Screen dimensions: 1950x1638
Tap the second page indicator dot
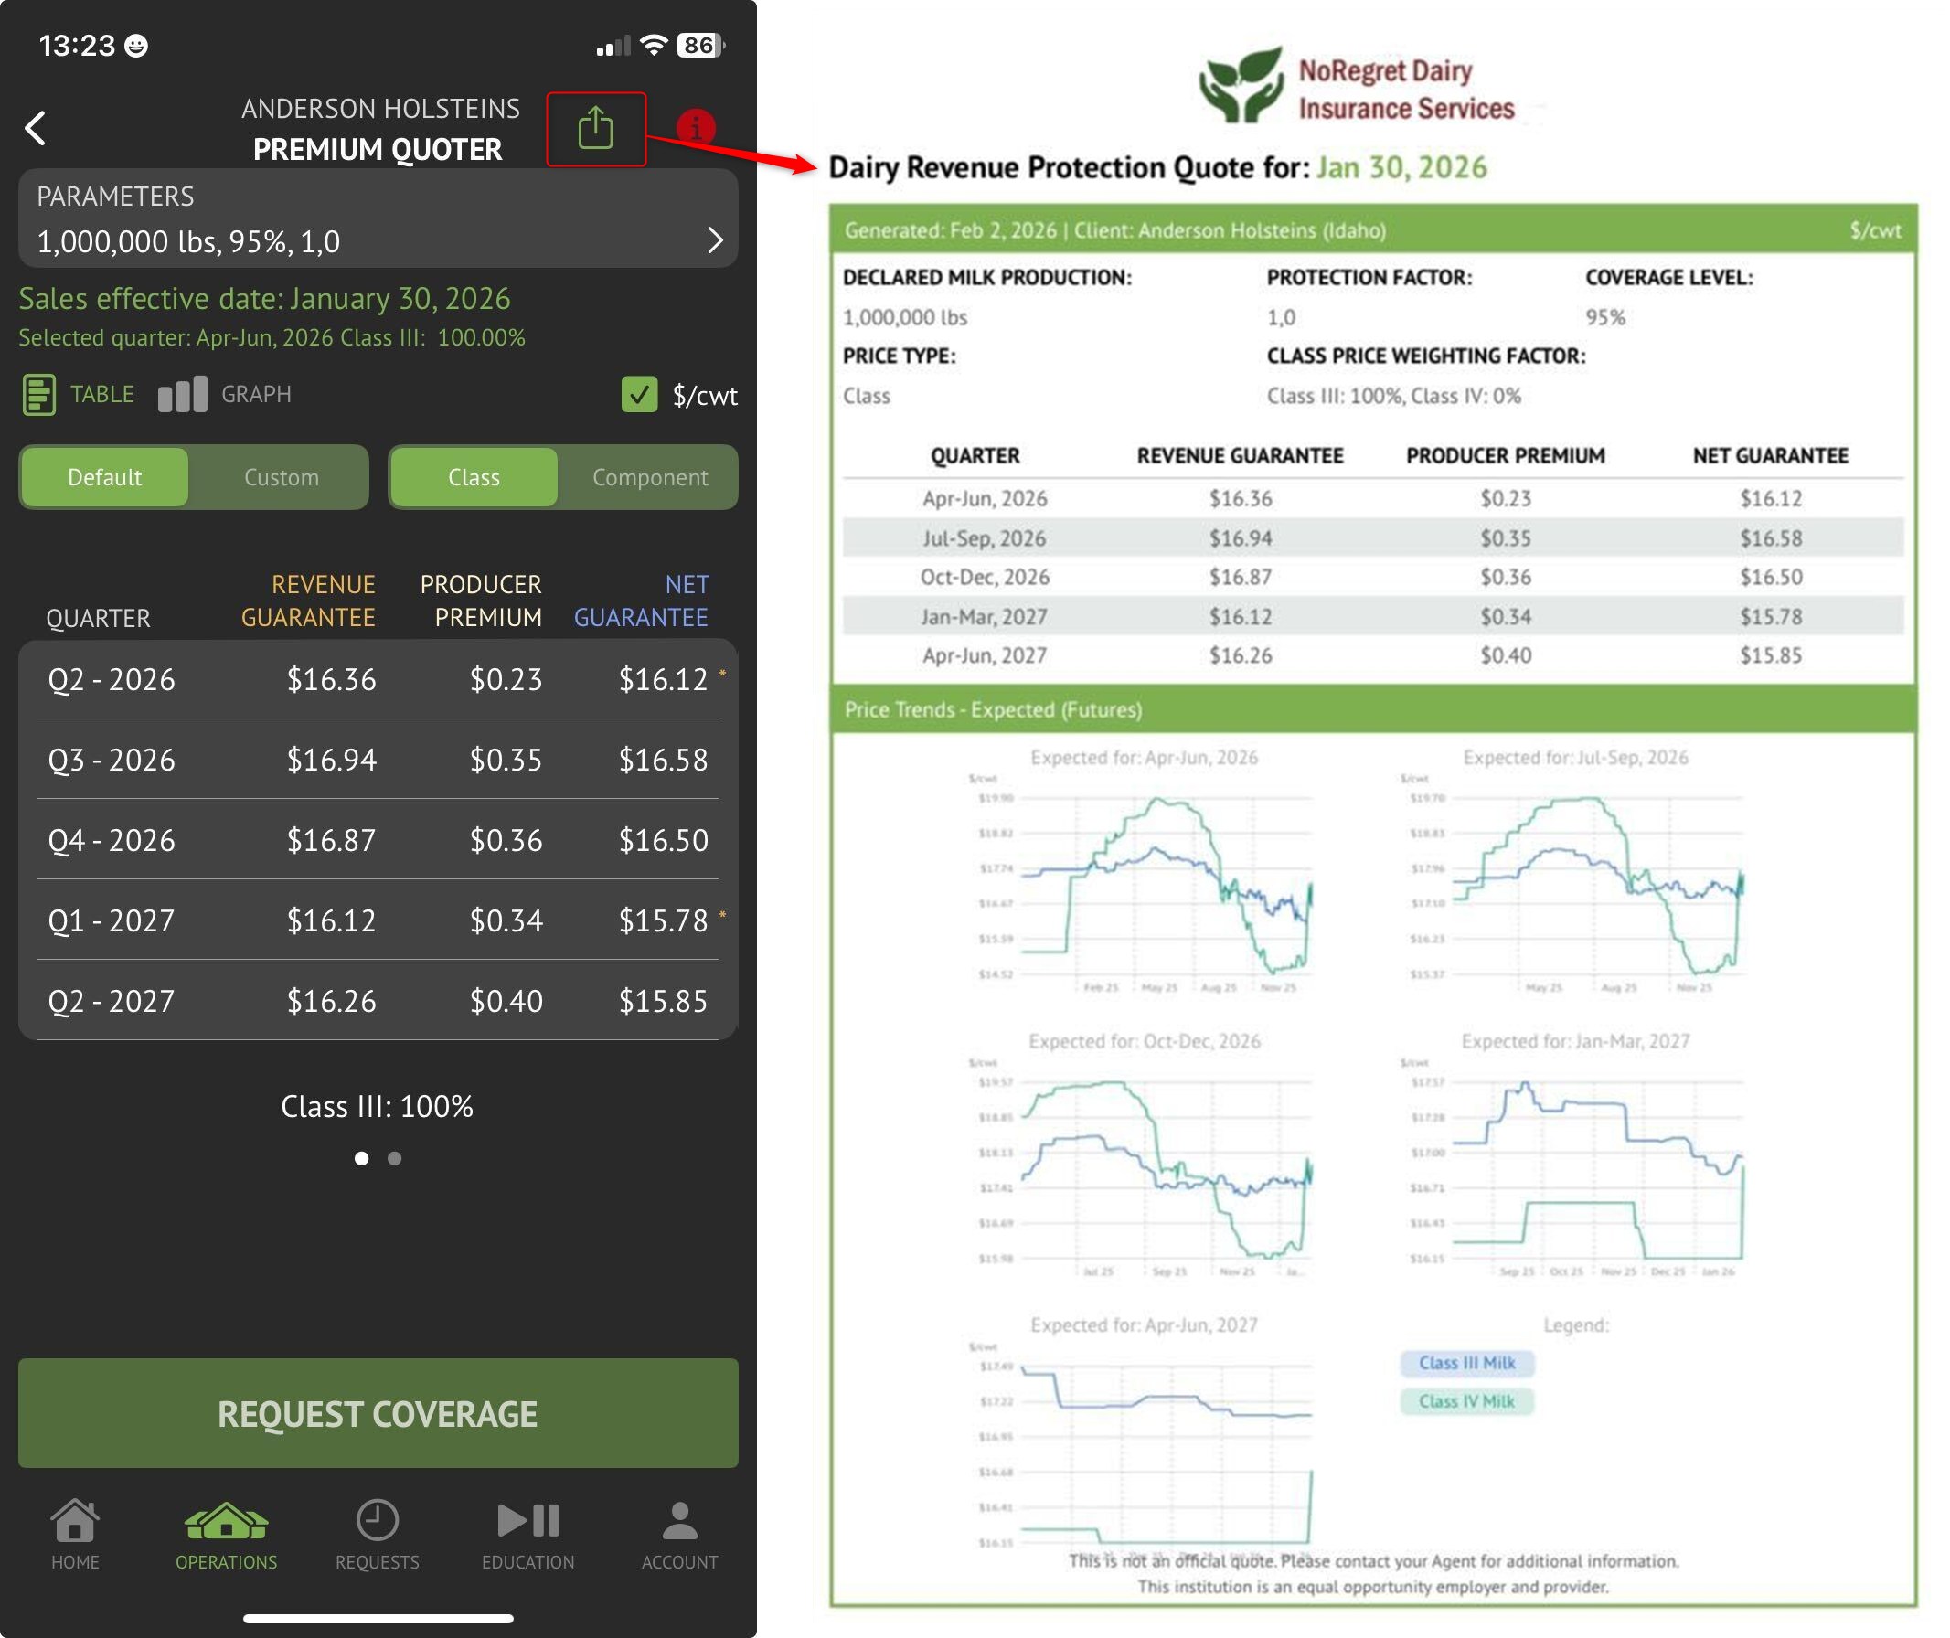[395, 1158]
